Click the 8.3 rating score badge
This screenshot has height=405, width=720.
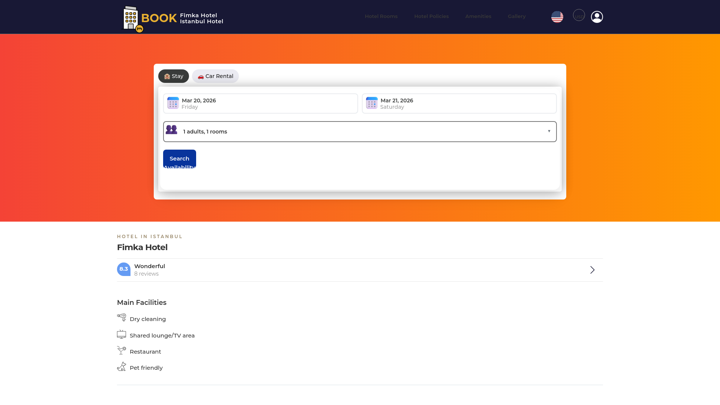(124, 269)
